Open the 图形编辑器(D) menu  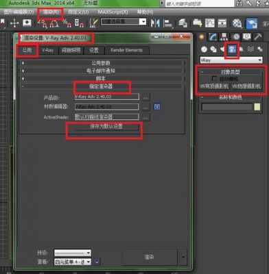coord(19,12)
